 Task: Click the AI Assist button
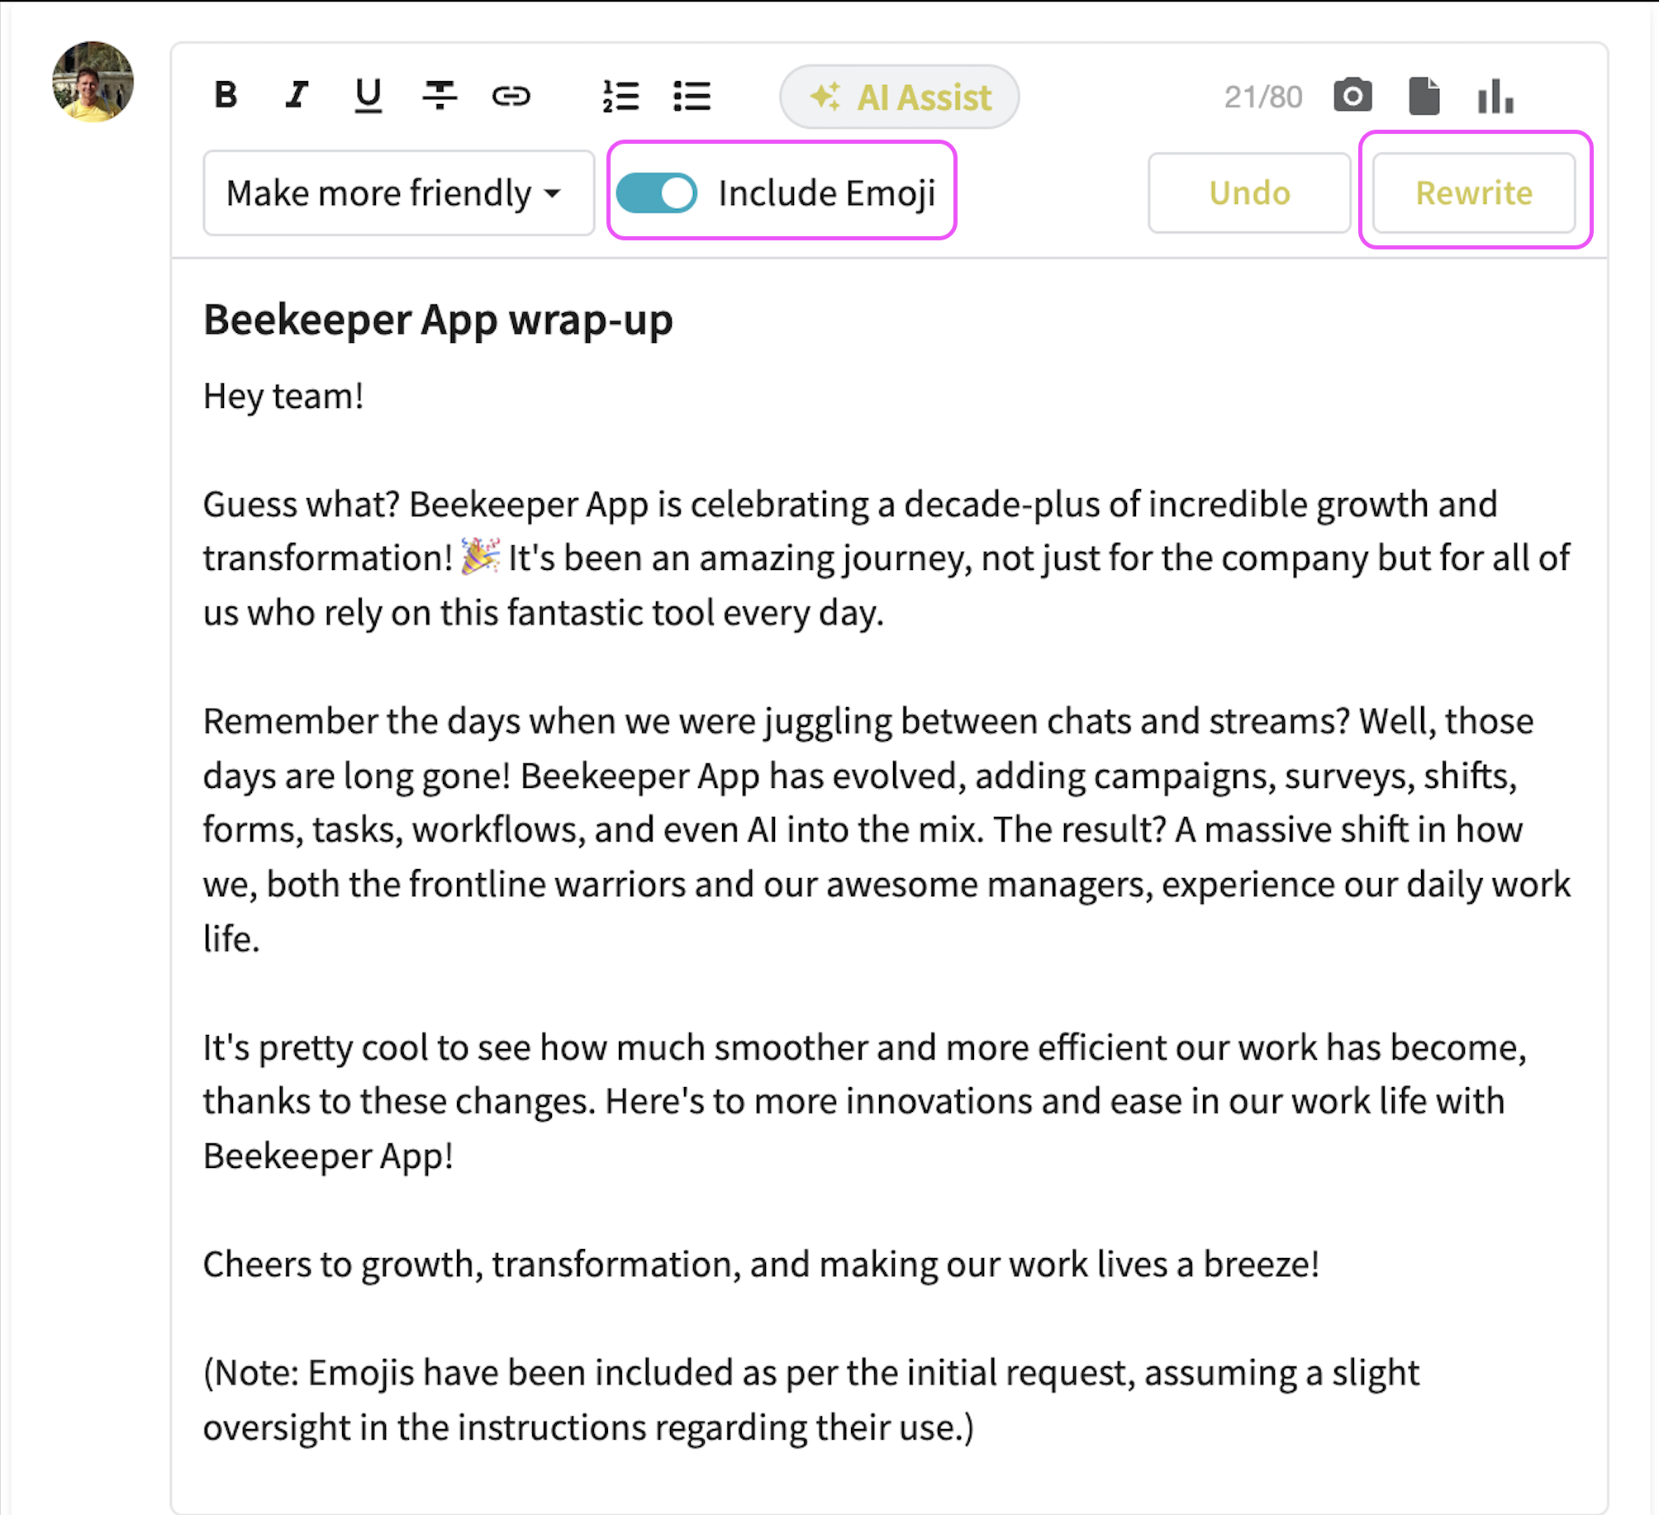tap(899, 97)
